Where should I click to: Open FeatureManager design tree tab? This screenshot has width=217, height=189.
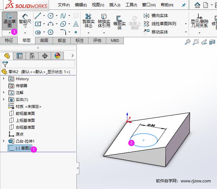coord(7,56)
